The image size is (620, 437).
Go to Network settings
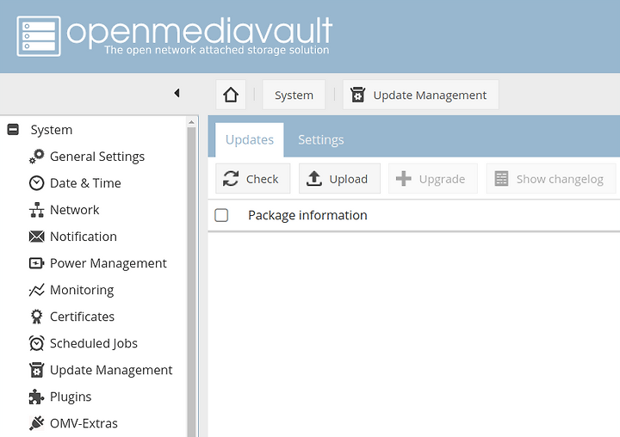[x=74, y=210]
